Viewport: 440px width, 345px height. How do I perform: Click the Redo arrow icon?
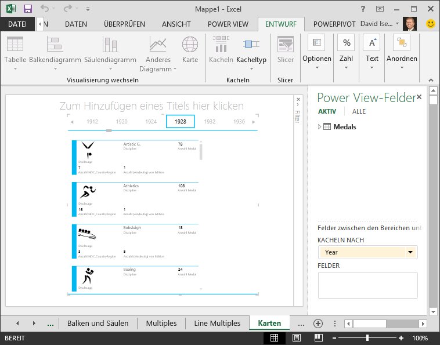(x=68, y=9)
